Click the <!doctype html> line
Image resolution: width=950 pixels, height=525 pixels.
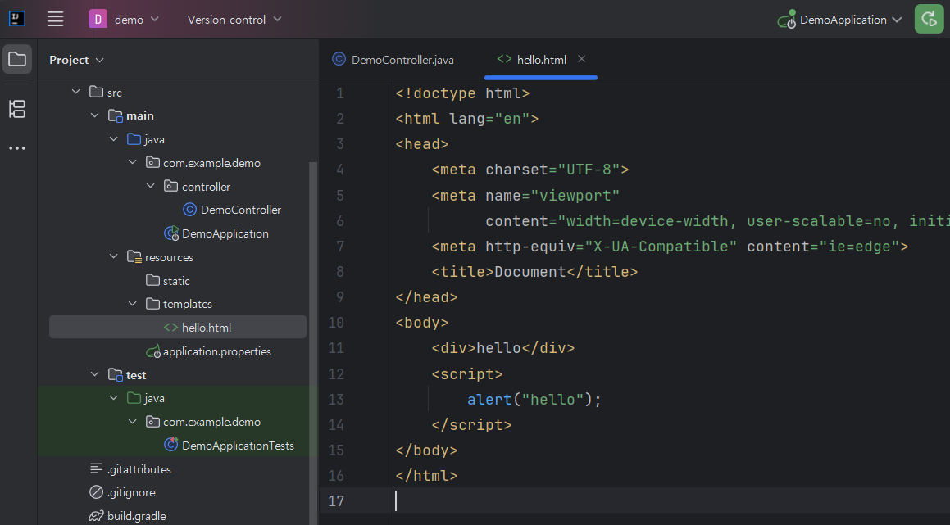[462, 93]
